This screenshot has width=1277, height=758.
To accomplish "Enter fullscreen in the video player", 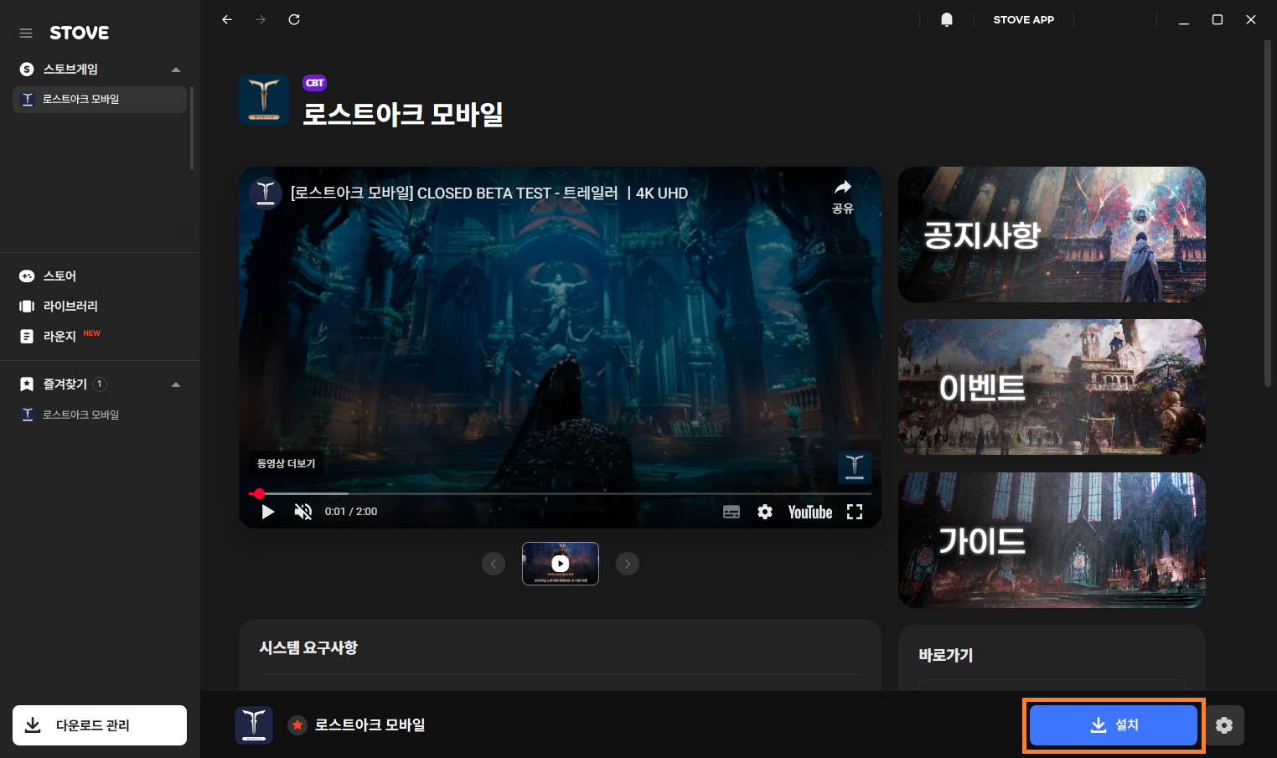I will tap(855, 512).
